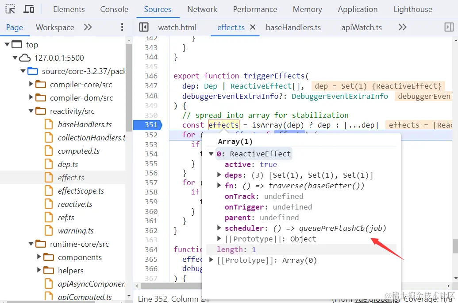458x303 pixels.
Task: Collapse the 127.0.0.1:5500 origin node
Action: pyautogui.click(x=15, y=58)
